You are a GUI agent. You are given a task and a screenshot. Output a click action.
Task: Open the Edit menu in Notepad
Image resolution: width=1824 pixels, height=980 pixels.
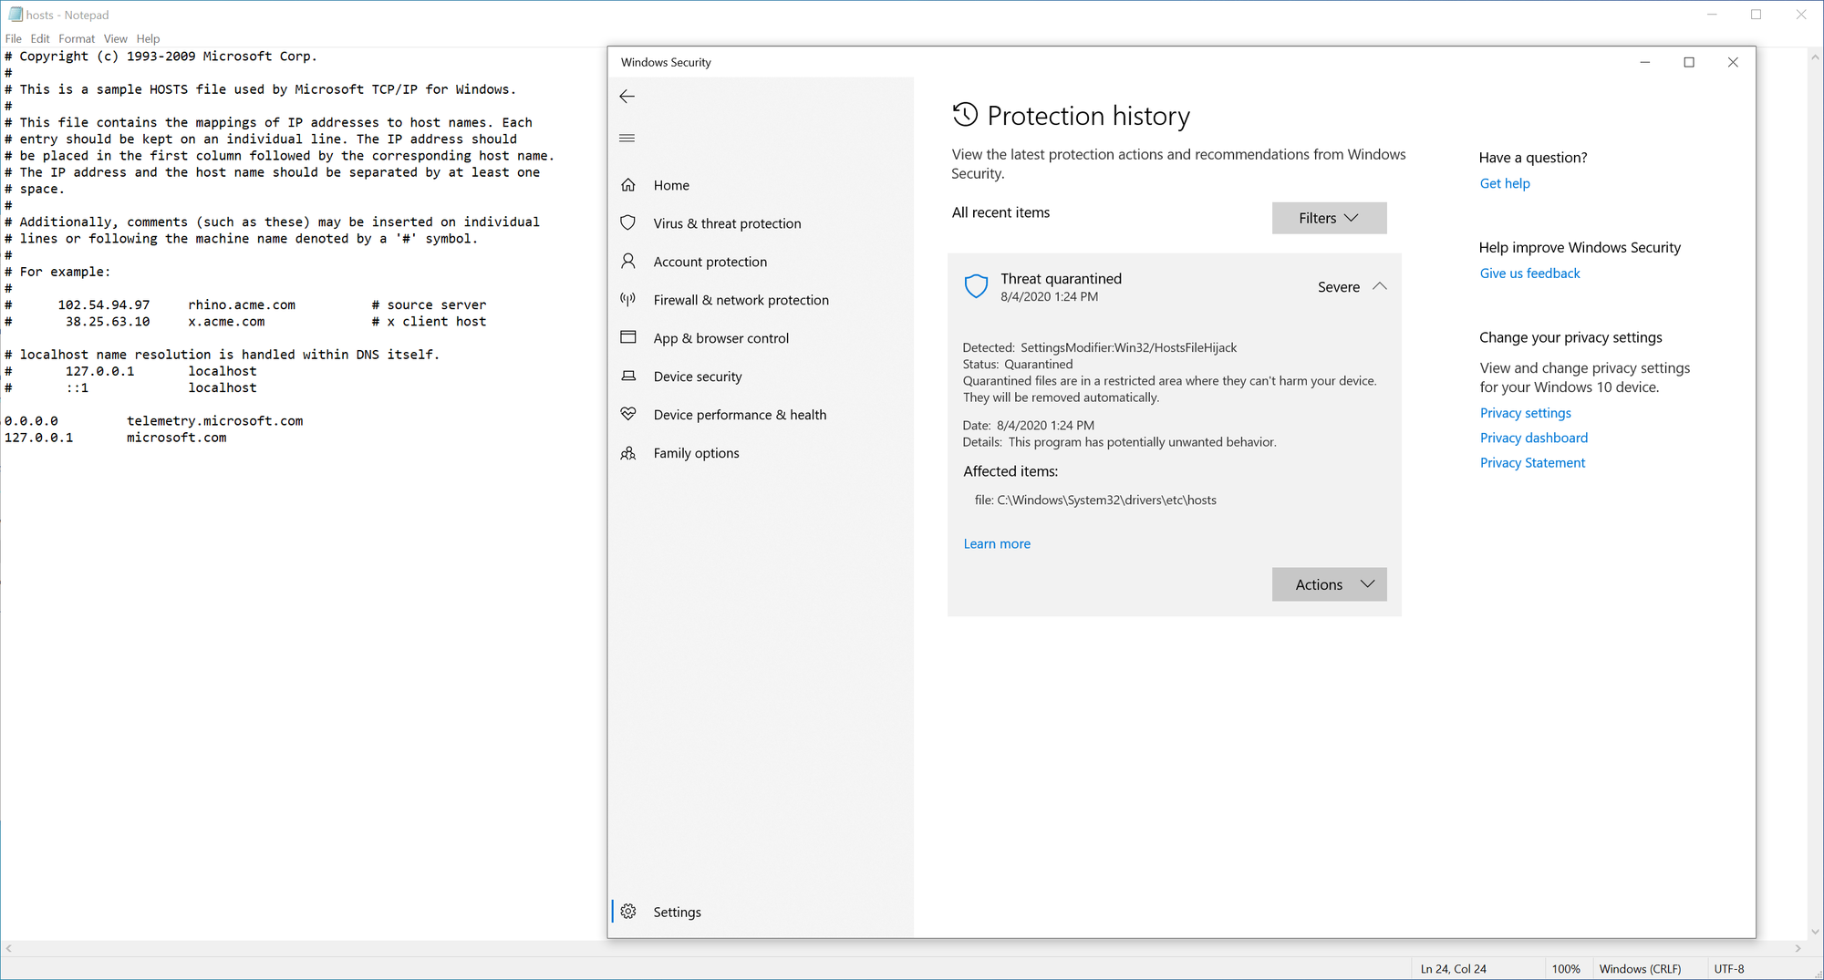coord(40,39)
